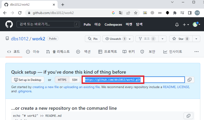Select the 보안 tab
Screen dimensions: 204x120
coord(148,52)
